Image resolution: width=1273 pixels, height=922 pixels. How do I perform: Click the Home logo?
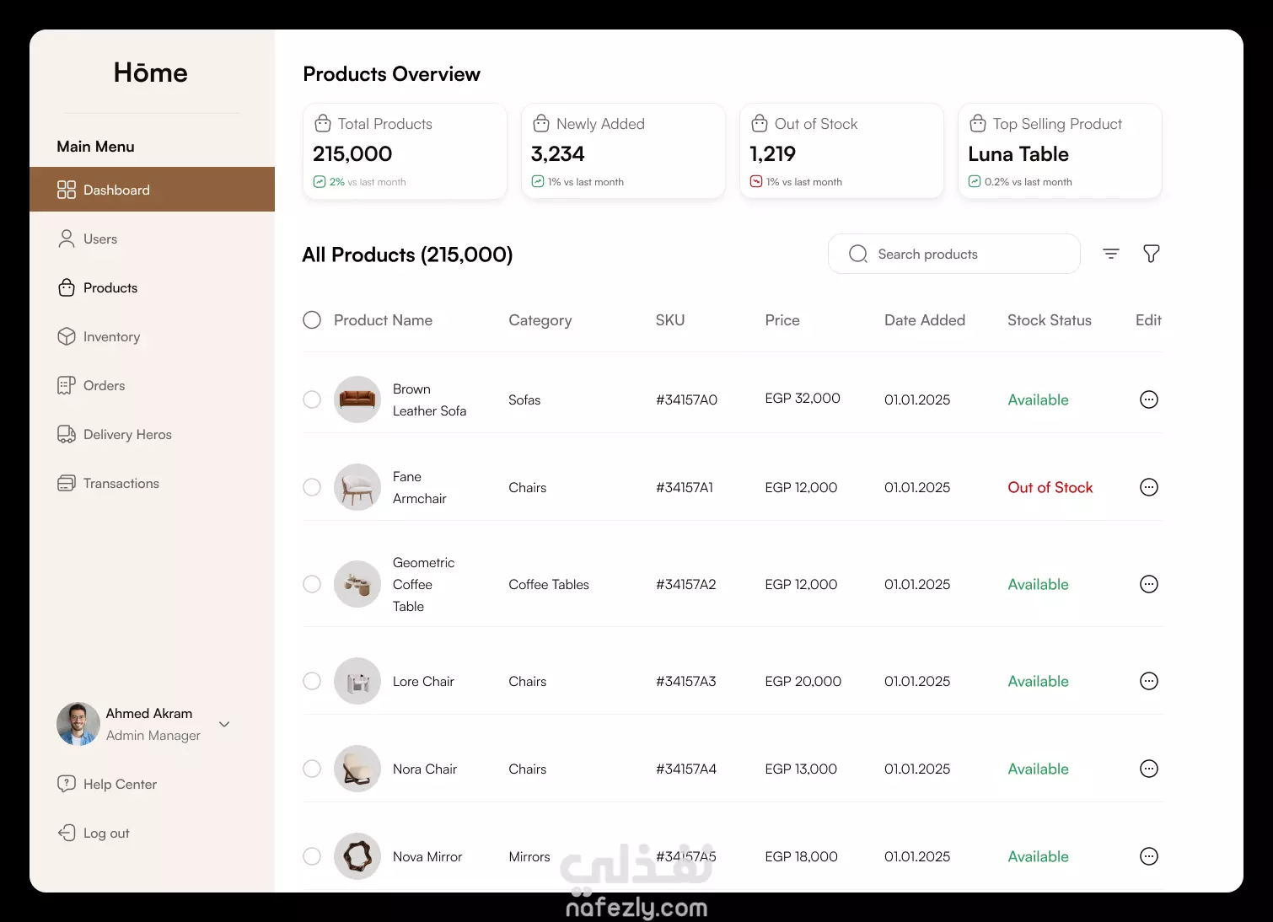coord(151,72)
